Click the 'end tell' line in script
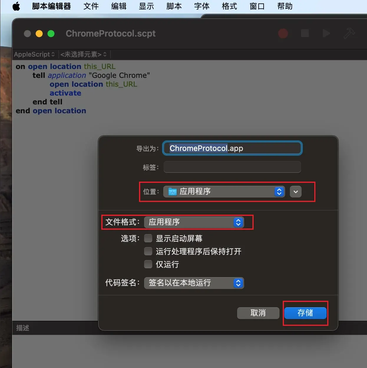 point(47,102)
